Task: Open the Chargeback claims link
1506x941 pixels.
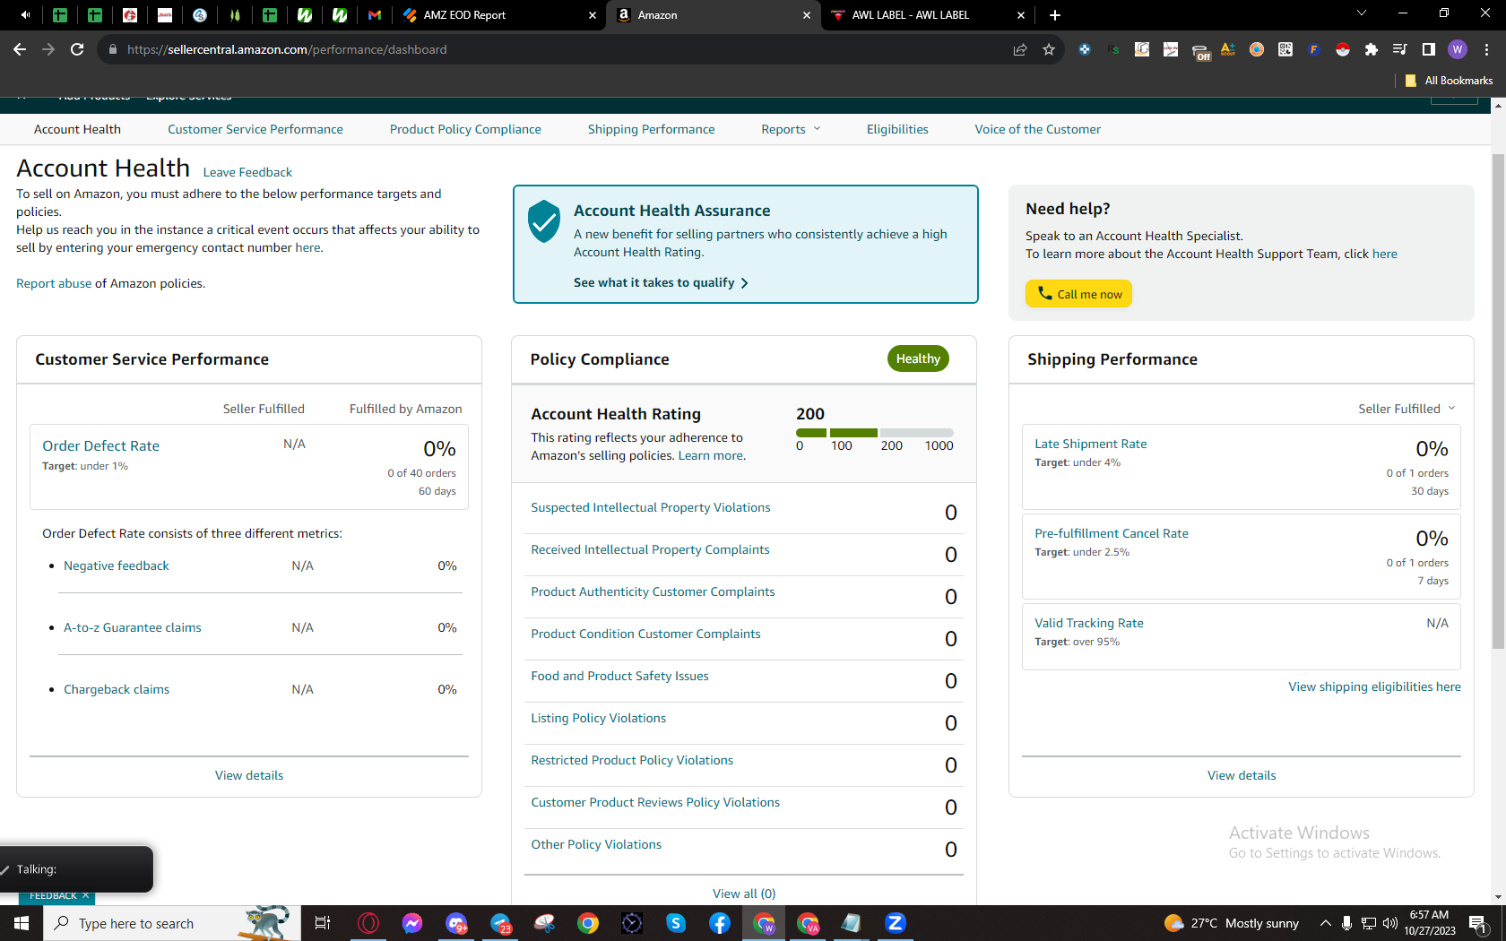Action: (117, 689)
